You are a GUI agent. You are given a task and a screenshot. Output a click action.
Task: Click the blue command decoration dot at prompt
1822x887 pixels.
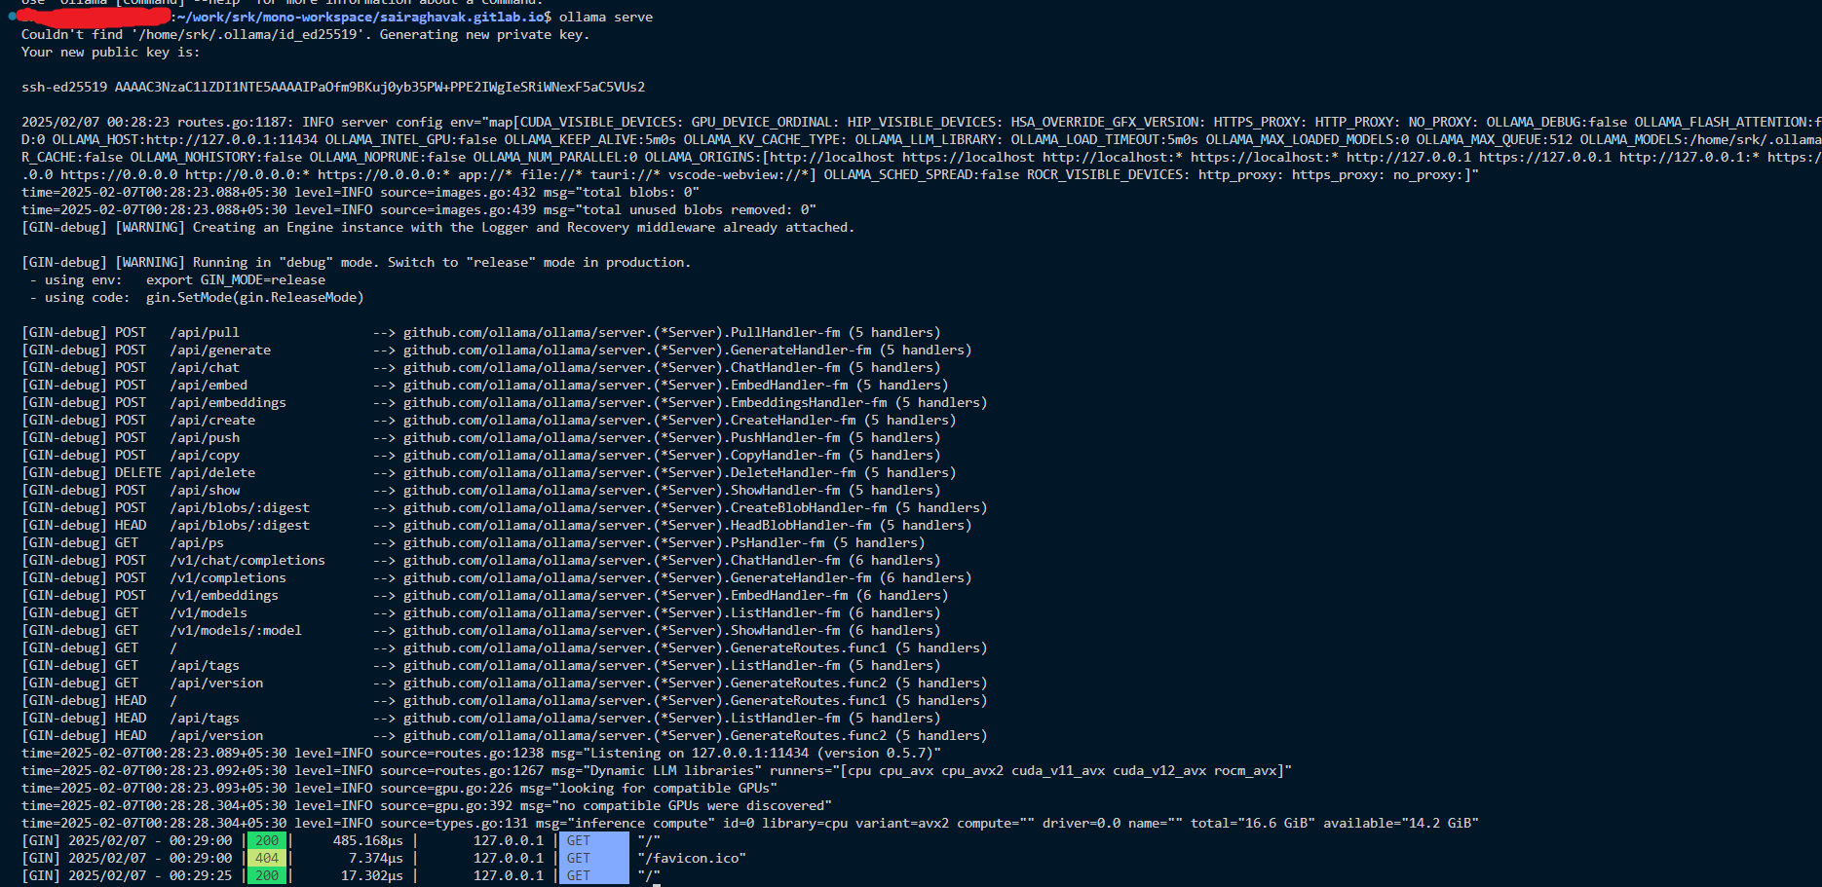[x=12, y=17]
